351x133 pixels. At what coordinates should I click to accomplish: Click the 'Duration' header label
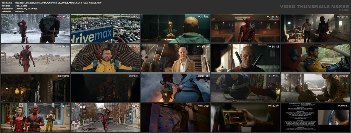point(6,12)
